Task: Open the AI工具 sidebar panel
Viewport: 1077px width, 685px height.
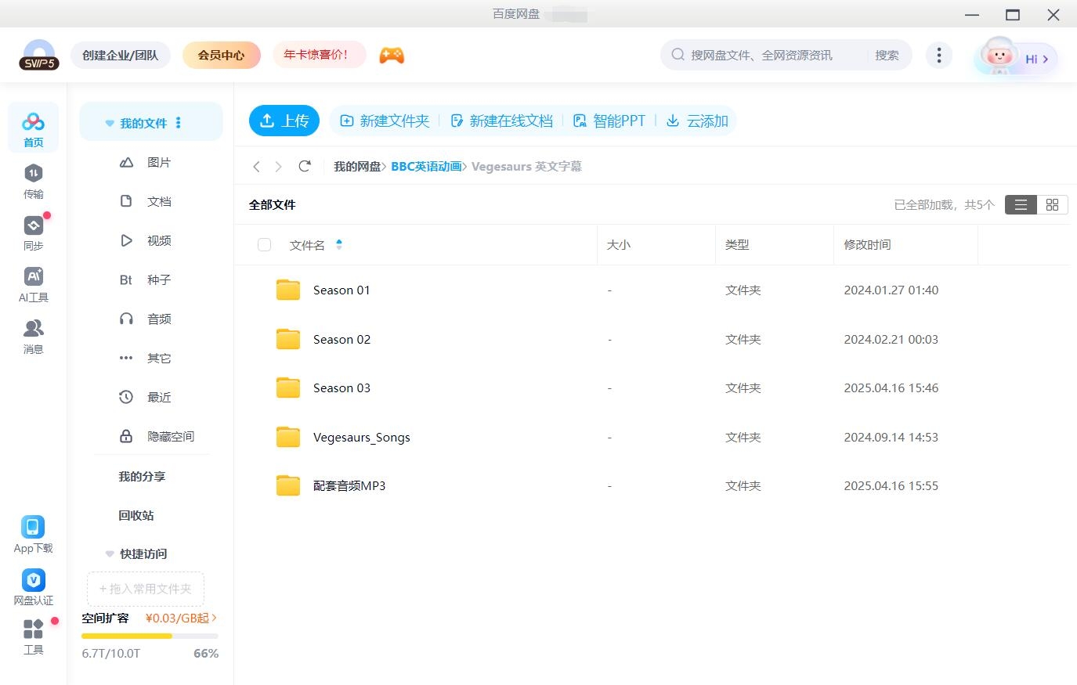Action: click(x=33, y=285)
